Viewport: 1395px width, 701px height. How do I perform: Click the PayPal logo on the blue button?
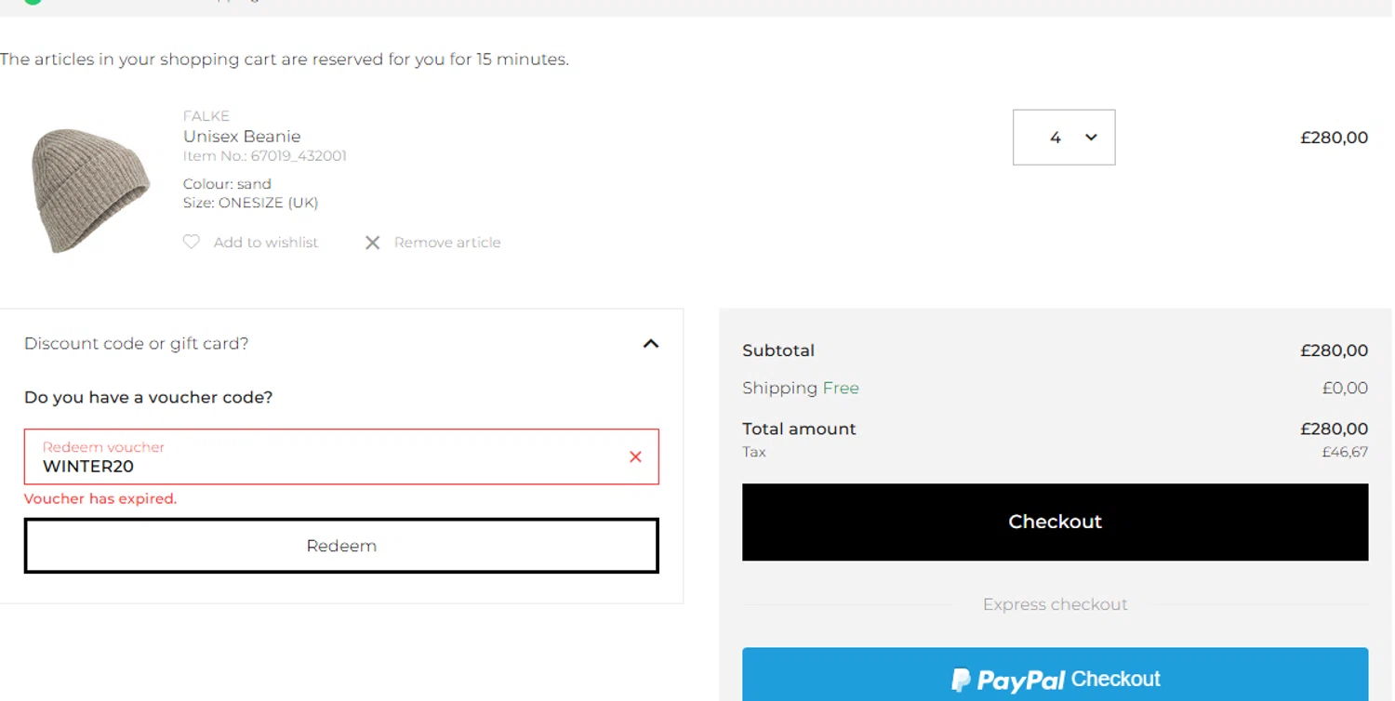[x=961, y=680]
